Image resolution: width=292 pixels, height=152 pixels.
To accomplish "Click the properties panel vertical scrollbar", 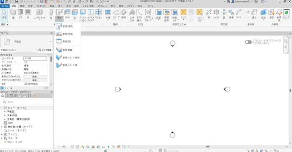I will click(x=51, y=60).
